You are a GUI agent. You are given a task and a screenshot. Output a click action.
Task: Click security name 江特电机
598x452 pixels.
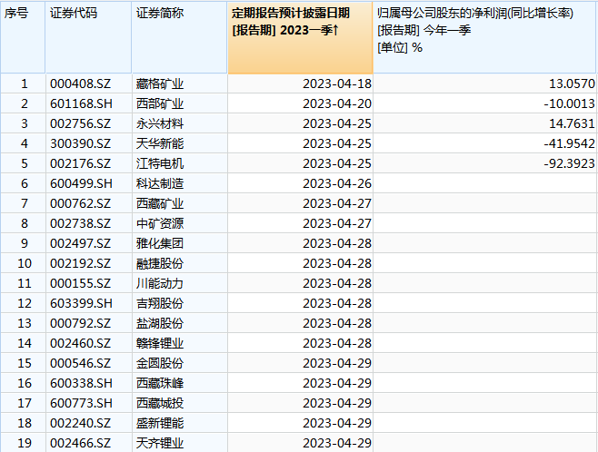pos(160,163)
